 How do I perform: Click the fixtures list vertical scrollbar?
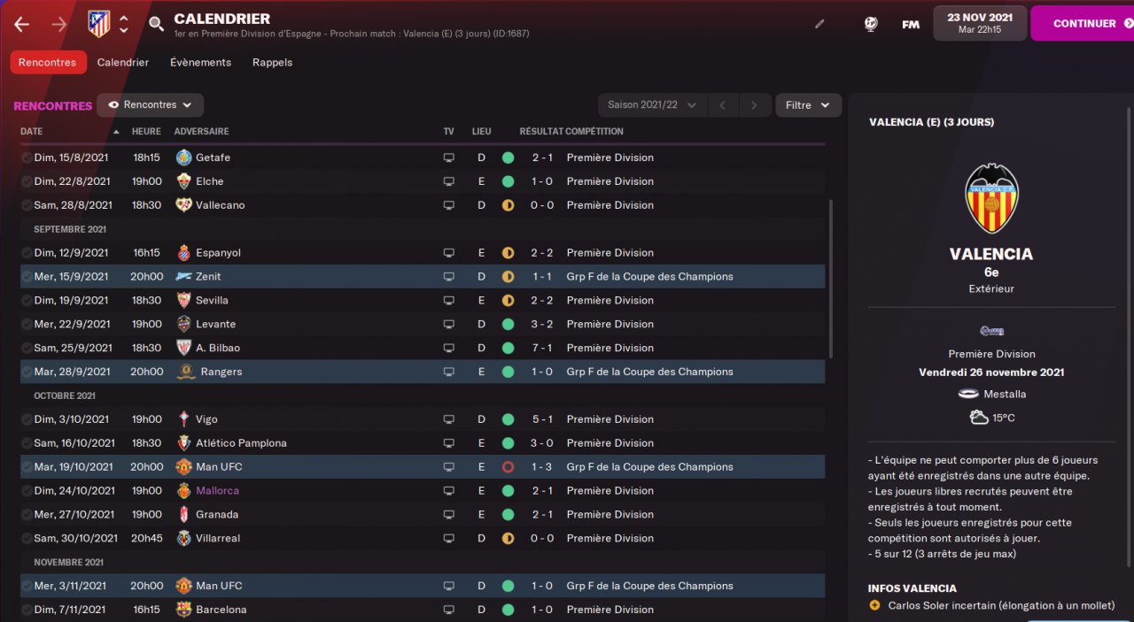tap(830, 279)
